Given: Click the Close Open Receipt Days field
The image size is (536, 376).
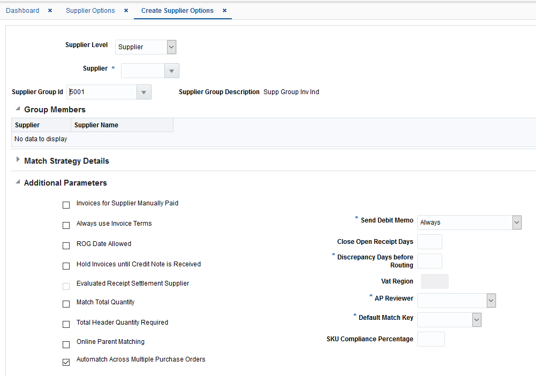Looking at the screenshot, I should [x=429, y=241].
